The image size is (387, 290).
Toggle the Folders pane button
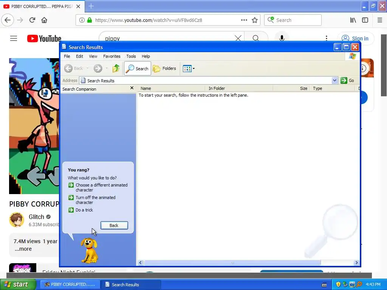[x=164, y=69]
